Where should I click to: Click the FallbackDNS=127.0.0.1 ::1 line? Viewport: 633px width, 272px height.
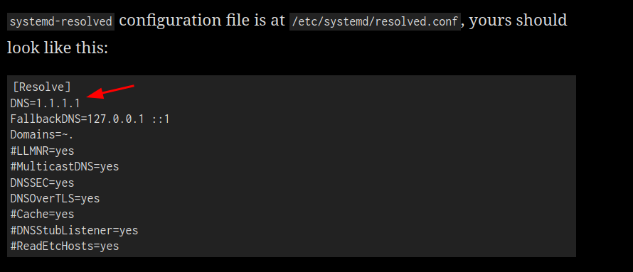90,119
